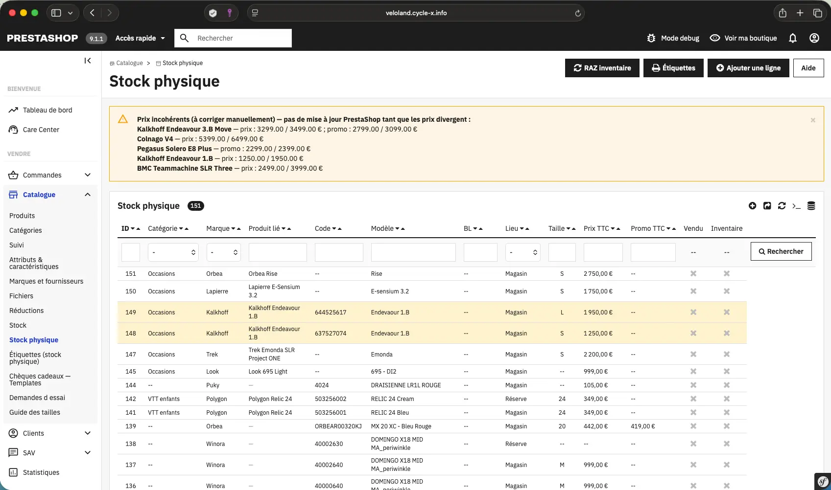Expand the Clients menu
The width and height of the screenshot is (831, 490).
(88, 433)
